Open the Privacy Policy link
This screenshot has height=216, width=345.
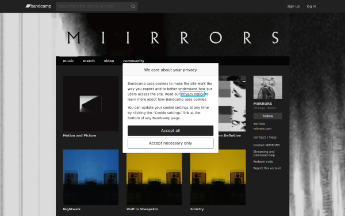pos(193,94)
